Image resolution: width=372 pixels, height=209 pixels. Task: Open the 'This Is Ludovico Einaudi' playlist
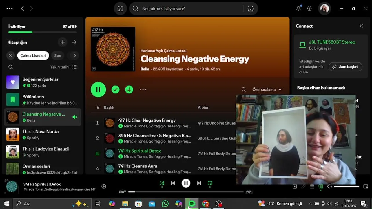[43, 152]
